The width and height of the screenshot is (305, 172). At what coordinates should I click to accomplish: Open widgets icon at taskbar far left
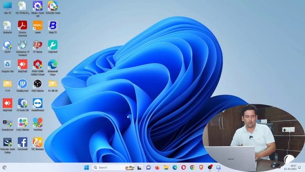[x=4, y=168]
